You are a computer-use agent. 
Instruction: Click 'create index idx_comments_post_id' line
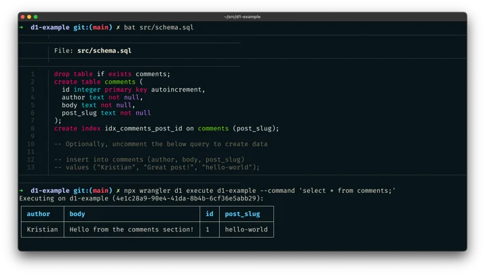(166, 128)
